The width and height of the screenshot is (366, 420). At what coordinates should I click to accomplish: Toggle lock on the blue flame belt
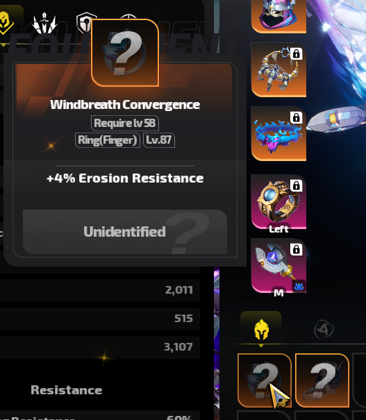pyautogui.click(x=296, y=117)
